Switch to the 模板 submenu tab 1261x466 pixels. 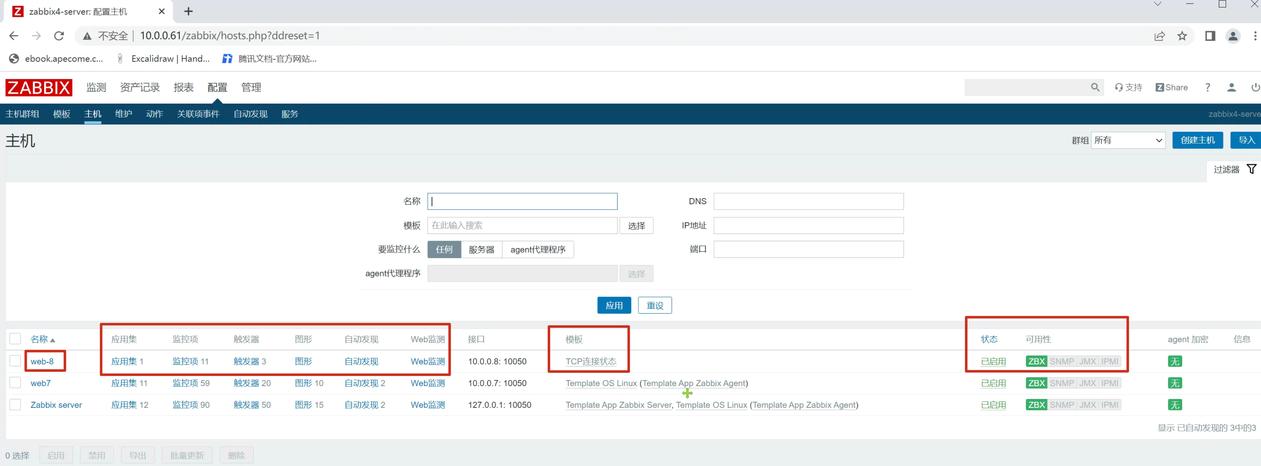pos(62,114)
